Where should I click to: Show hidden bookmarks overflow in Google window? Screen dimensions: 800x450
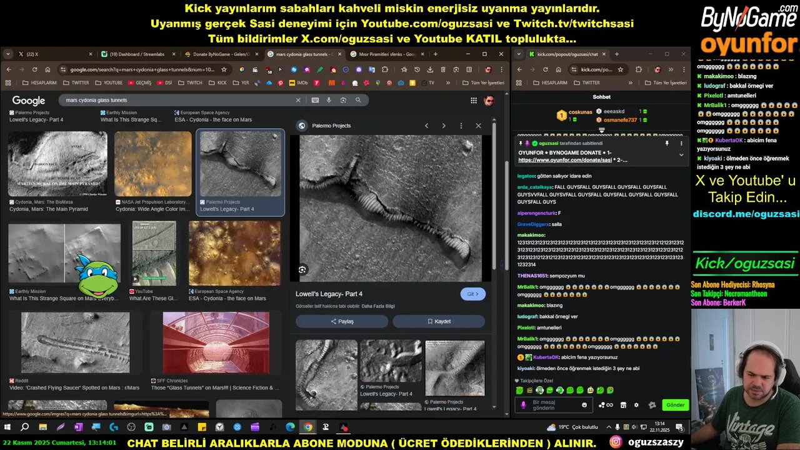tap(447, 82)
